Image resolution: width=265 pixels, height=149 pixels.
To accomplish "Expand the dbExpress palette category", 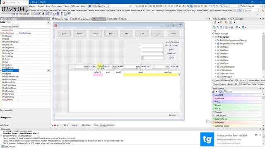I will [214, 123].
